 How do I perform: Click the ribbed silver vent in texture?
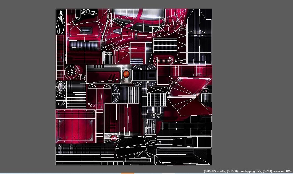click(x=82, y=45)
